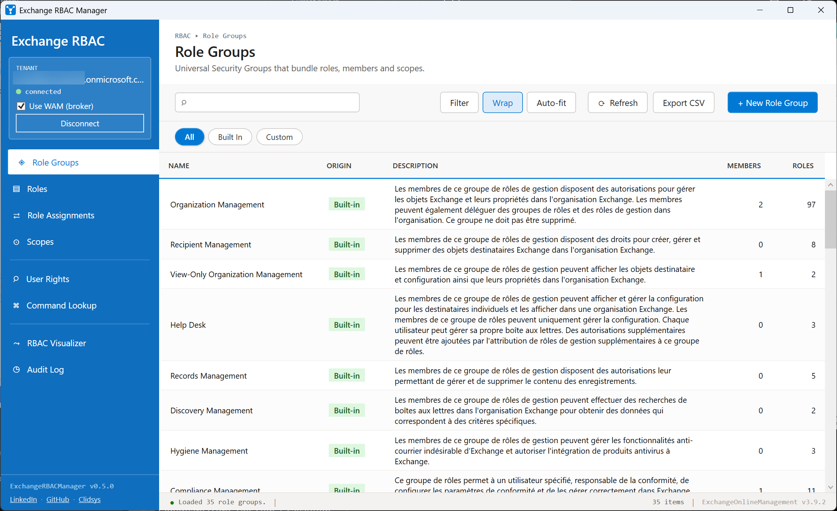Click the Refresh button
The height and width of the screenshot is (511, 837).
(x=618, y=103)
